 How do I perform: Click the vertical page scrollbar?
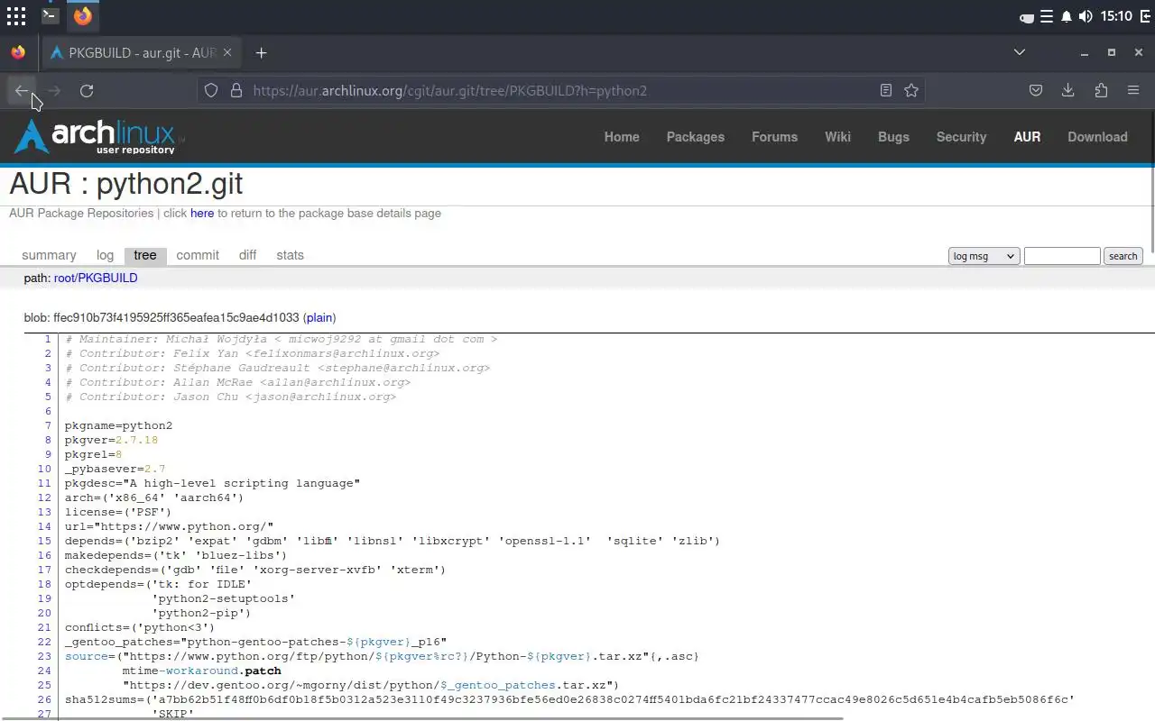[x=1152, y=185]
